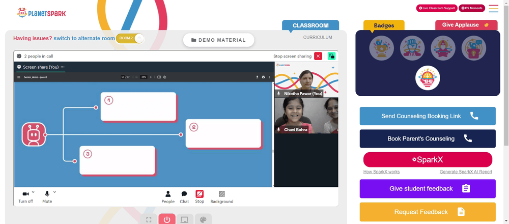Click the PDF zoom percentage field

coord(144,77)
